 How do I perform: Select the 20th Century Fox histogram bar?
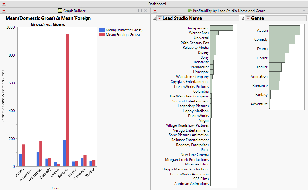(x=213, y=43)
